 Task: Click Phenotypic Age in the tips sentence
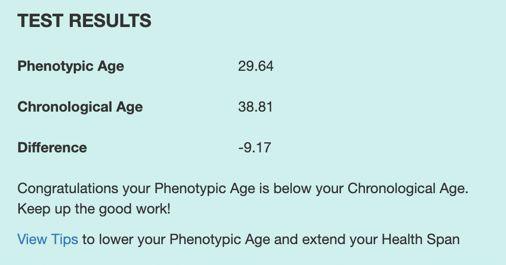tap(220, 240)
